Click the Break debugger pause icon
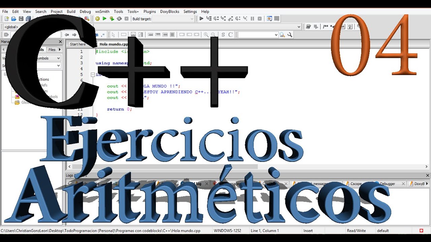This screenshot has height=242, width=431. coord(253,19)
